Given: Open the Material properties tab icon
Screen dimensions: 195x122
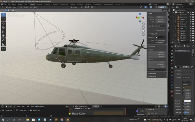Looking at the screenshot, I should [172, 91].
